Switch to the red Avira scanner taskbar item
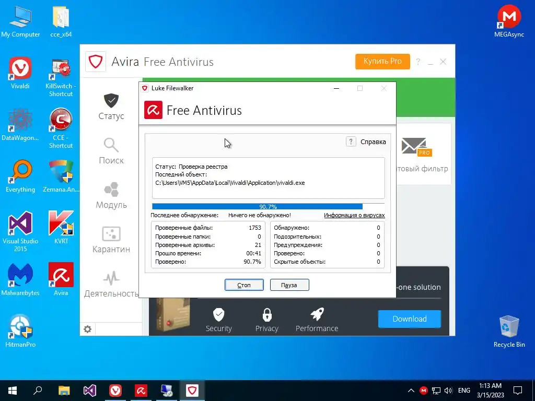 (x=141, y=391)
